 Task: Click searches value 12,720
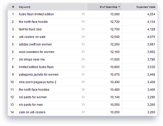coord(115,22)
